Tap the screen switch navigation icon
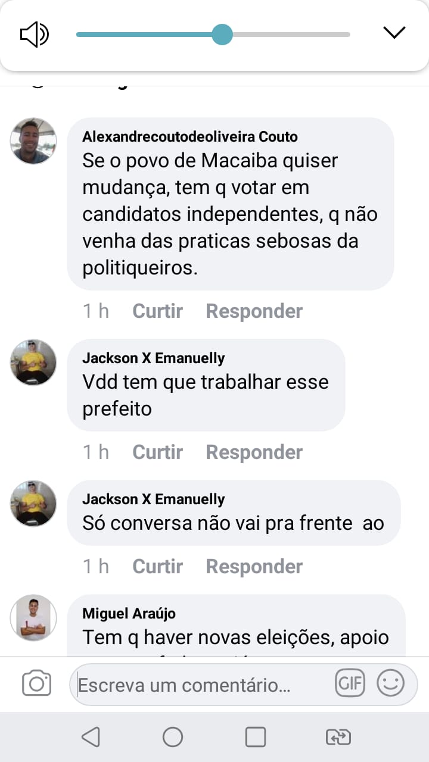The height and width of the screenshot is (762, 429). point(338,737)
